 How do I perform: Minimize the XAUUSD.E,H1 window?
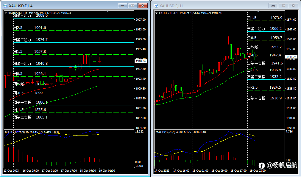click(x=273, y=6)
